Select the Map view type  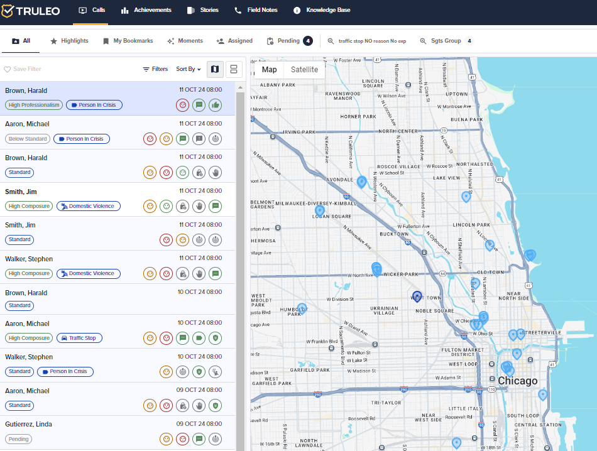[269, 70]
